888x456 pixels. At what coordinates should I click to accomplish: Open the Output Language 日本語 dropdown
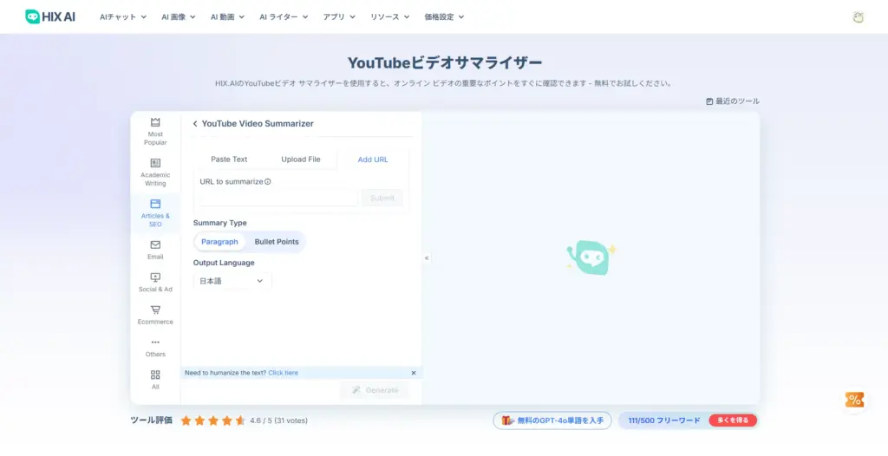(x=232, y=281)
